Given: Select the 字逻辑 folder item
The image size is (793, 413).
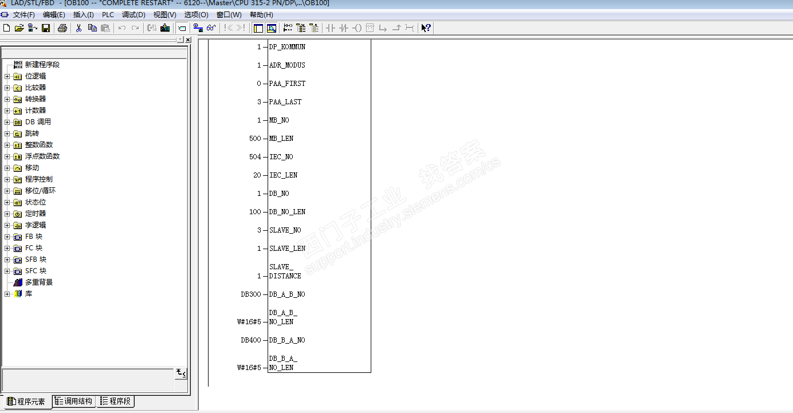Looking at the screenshot, I should (36, 225).
